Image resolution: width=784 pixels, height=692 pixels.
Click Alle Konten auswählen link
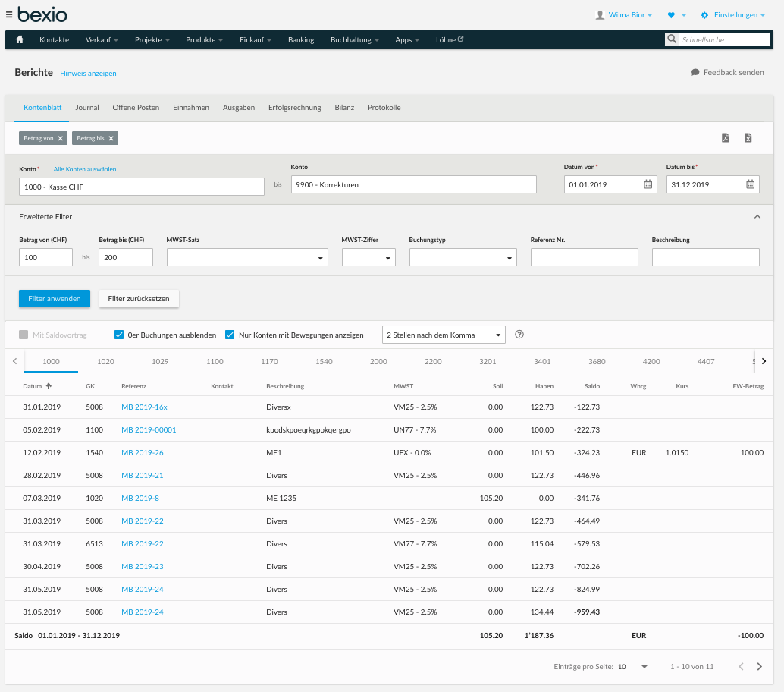click(84, 169)
